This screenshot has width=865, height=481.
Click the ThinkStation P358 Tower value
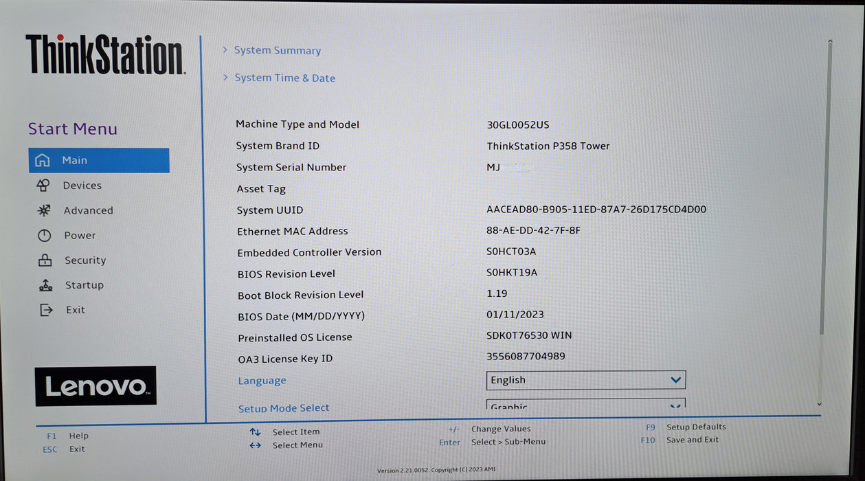point(548,146)
